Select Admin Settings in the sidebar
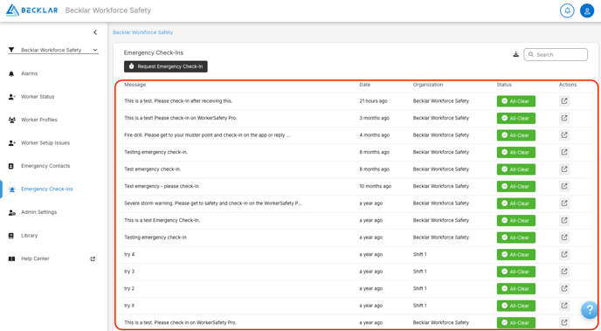This screenshot has height=331, width=601. point(38,212)
